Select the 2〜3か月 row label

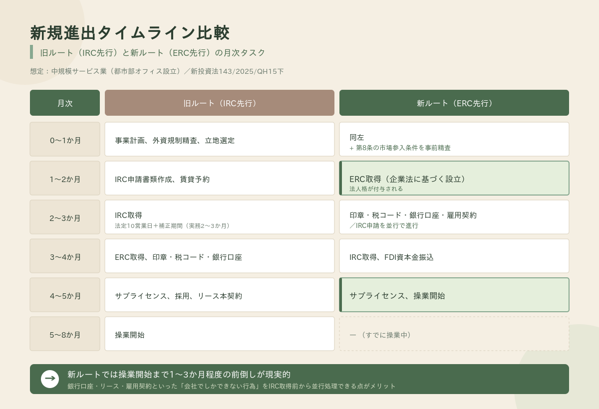click(x=65, y=217)
